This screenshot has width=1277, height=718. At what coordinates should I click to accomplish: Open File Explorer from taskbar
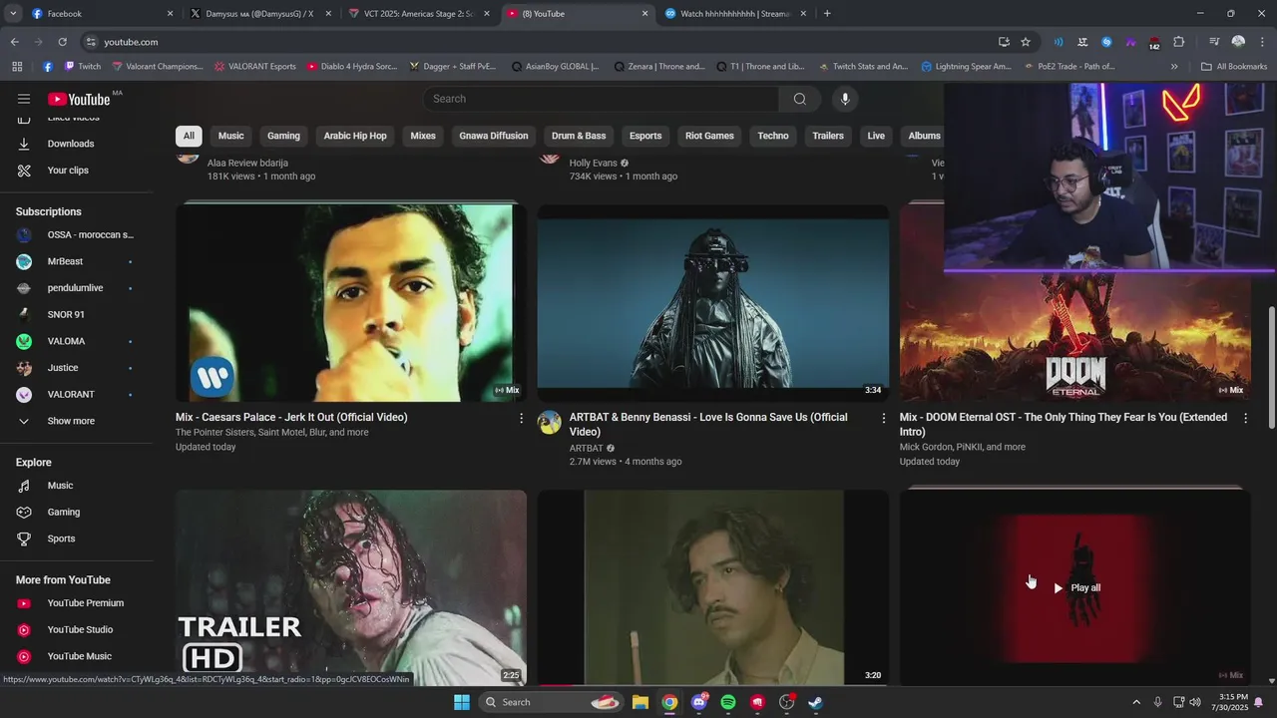coord(640,702)
